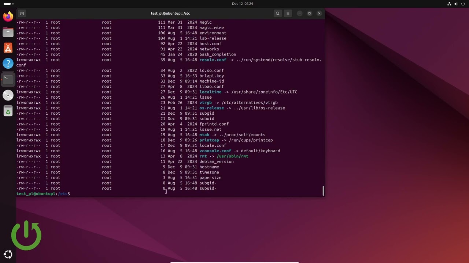Click the environment filename
This screenshot has width=469, height=263.
pos(213,33)
